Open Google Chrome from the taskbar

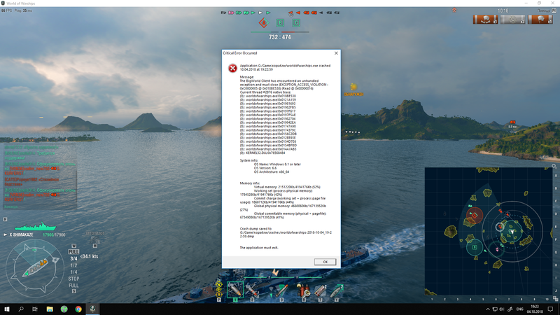tap(78, 309)
